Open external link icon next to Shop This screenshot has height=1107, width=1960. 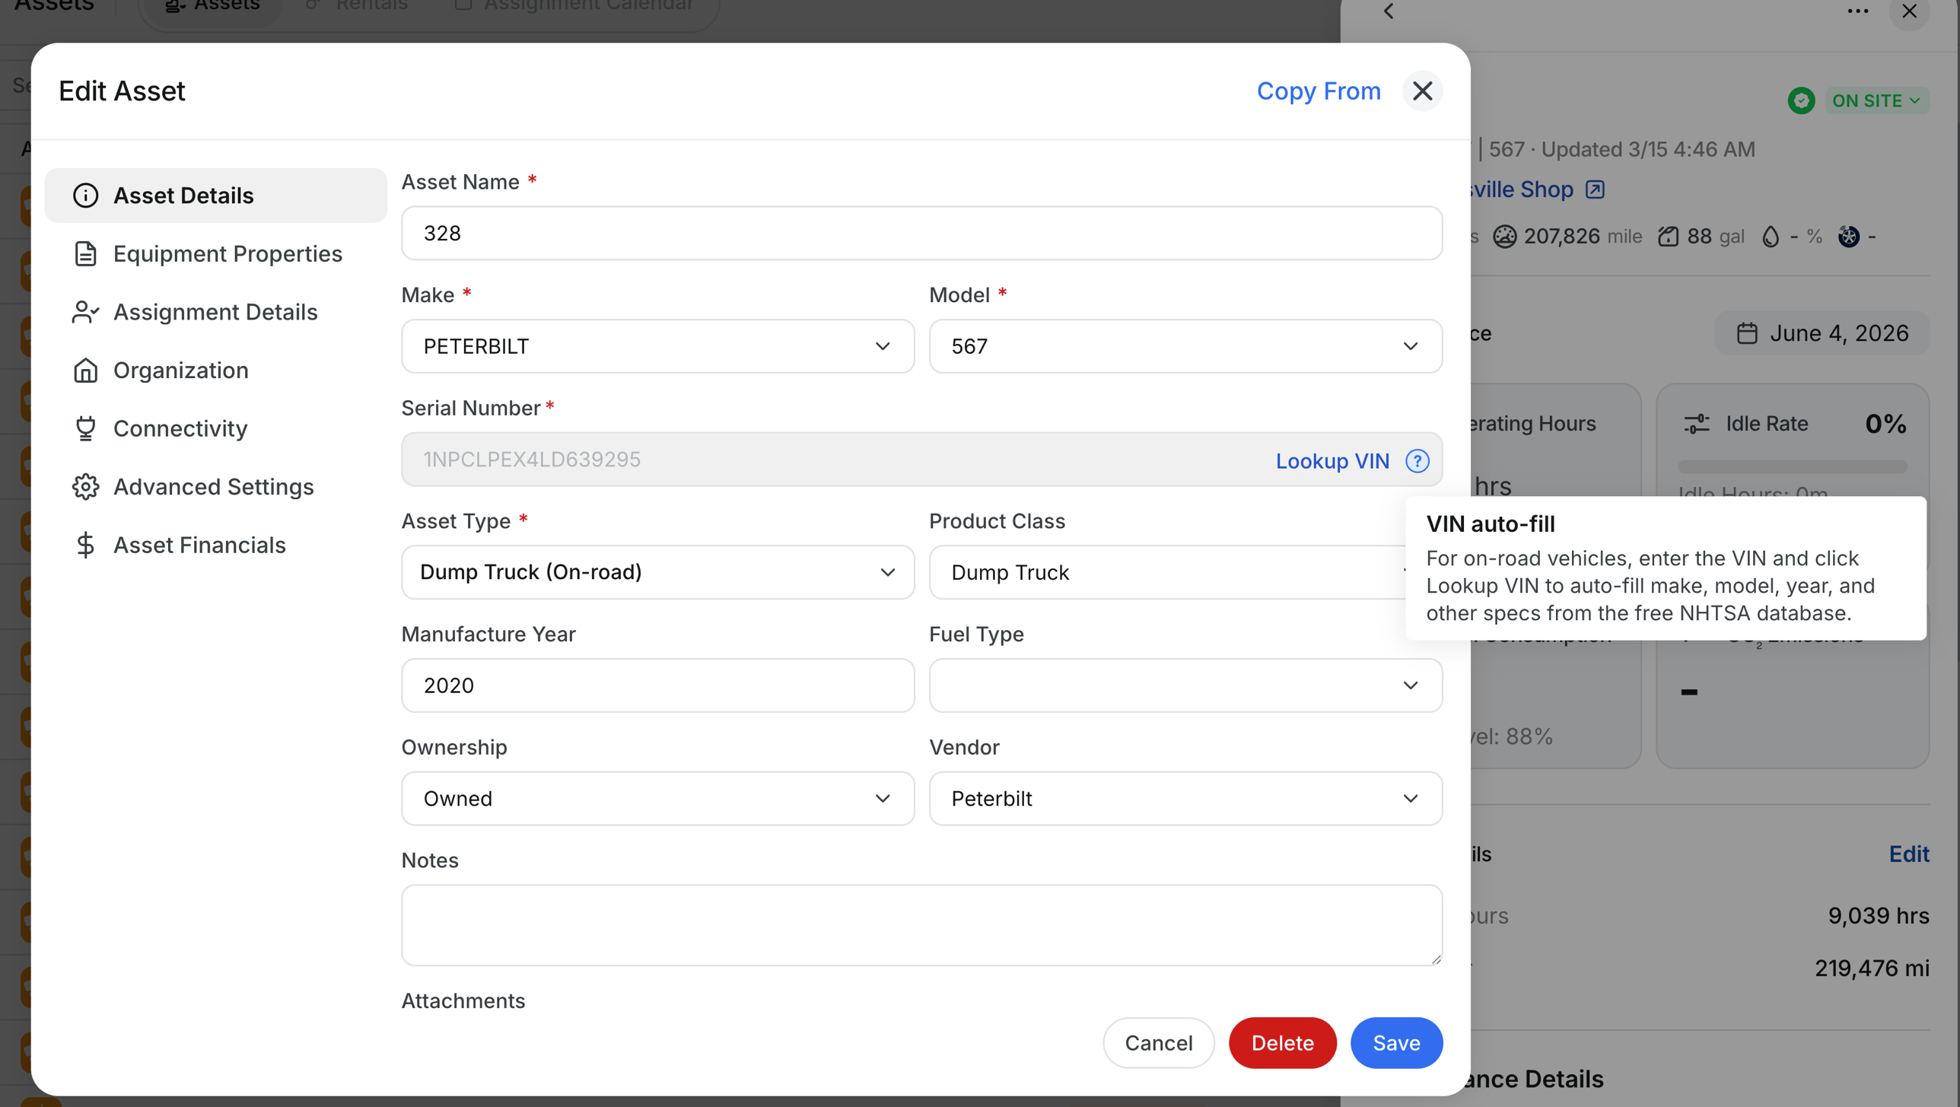coord(1595,189)
